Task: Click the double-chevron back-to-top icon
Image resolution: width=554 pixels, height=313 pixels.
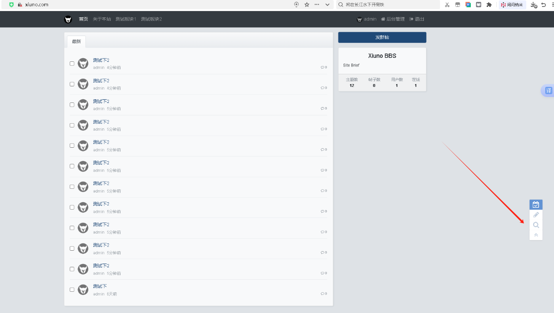Action: coord(536,235)
